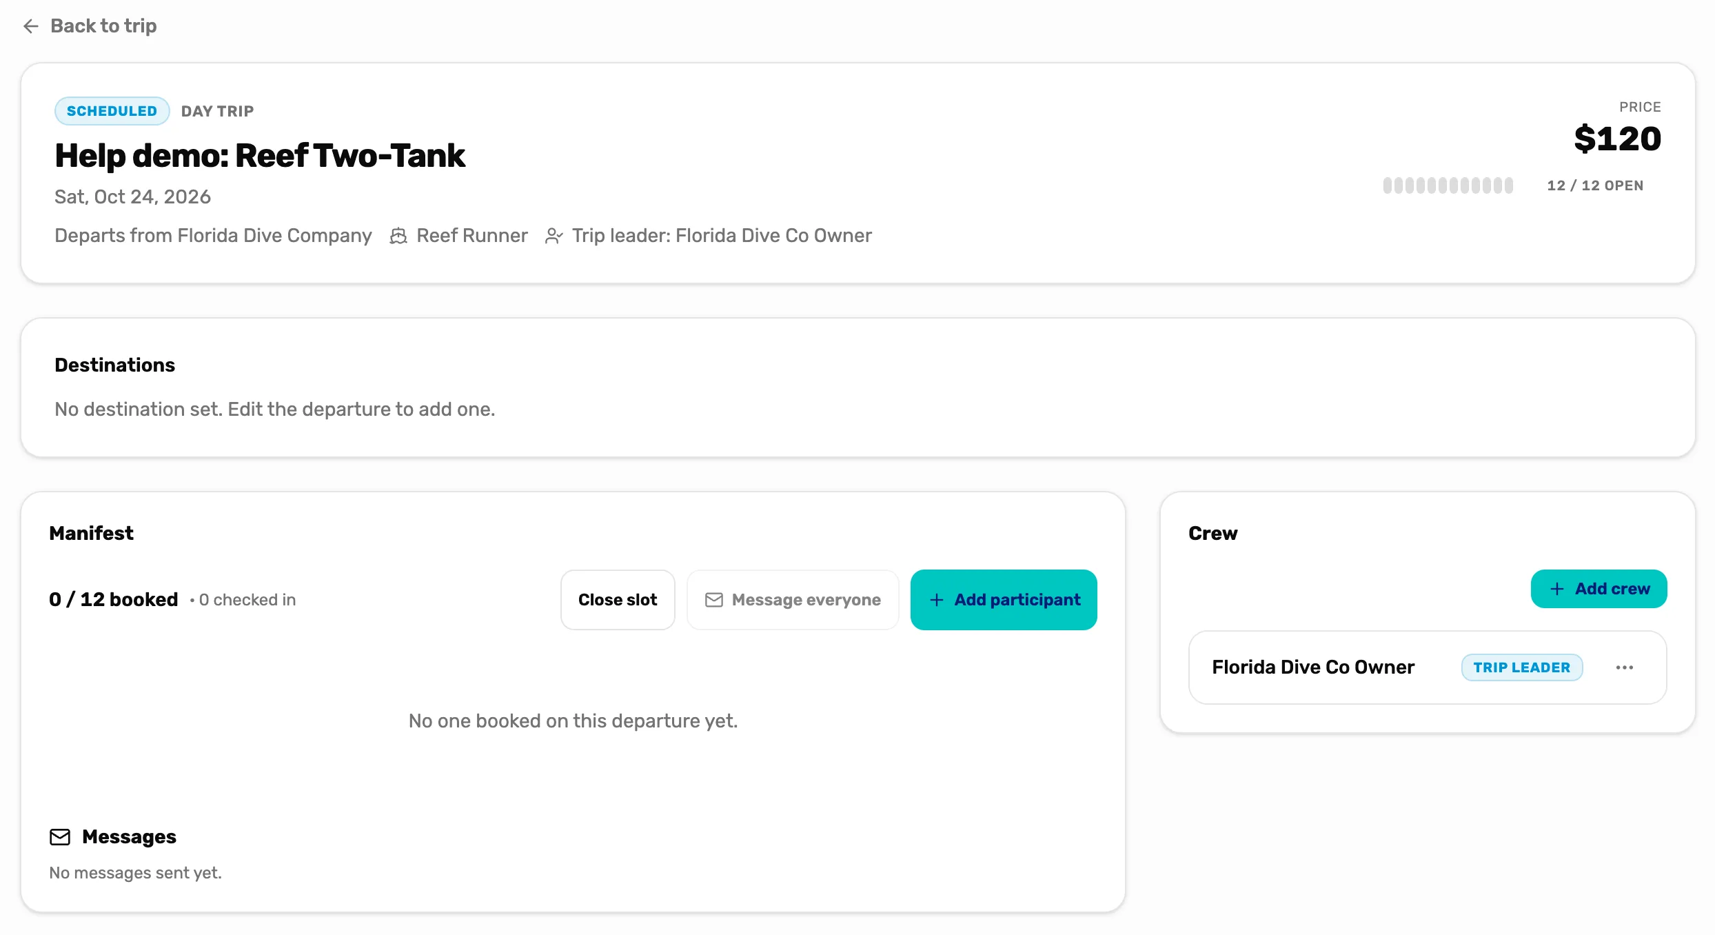Go back via 'Back to trip' link

[x=90, y=26]
